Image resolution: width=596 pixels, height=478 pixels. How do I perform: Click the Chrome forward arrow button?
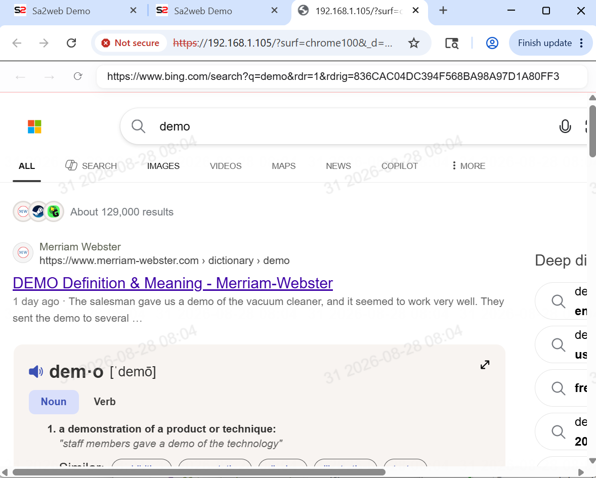point(44,43)
